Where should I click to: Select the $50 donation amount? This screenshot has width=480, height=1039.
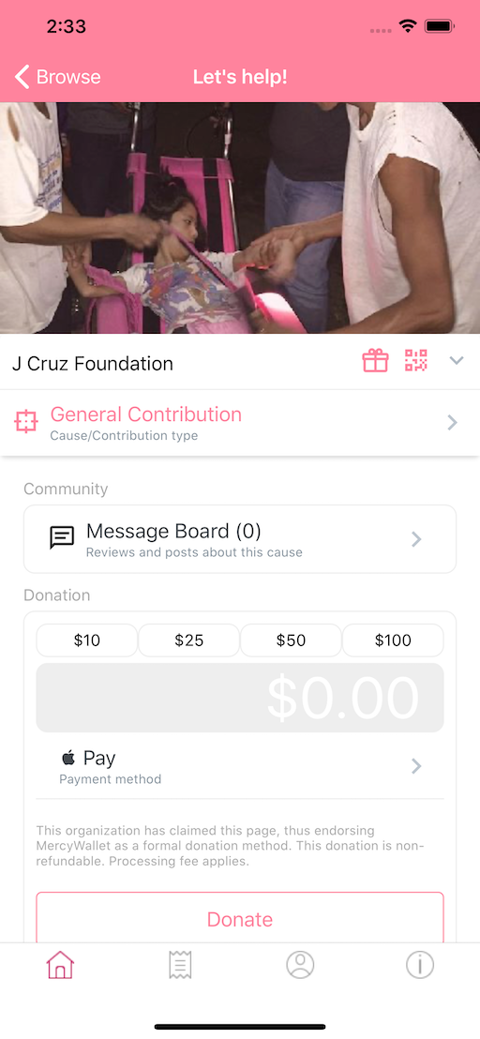(x=291, y=640)
